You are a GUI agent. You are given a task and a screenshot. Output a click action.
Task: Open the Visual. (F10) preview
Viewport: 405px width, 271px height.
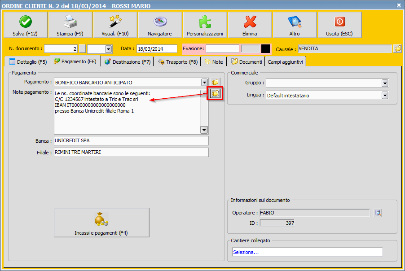(x=115, y=25)
